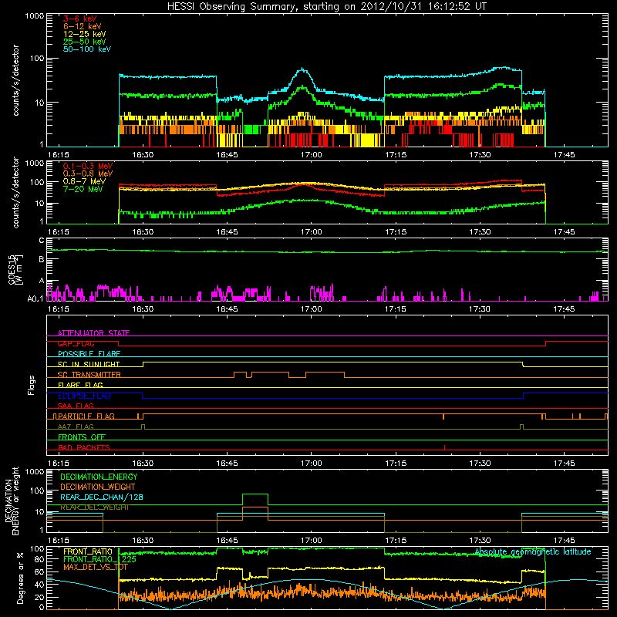Select the 3-6 keV legend label

pyautogui.click(x=80, y=19)
